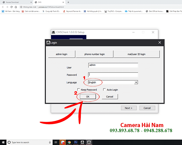Viewport: 182px width, 145px height.
Task: Close the CMS tab
Action: click(x=63, y=2)
